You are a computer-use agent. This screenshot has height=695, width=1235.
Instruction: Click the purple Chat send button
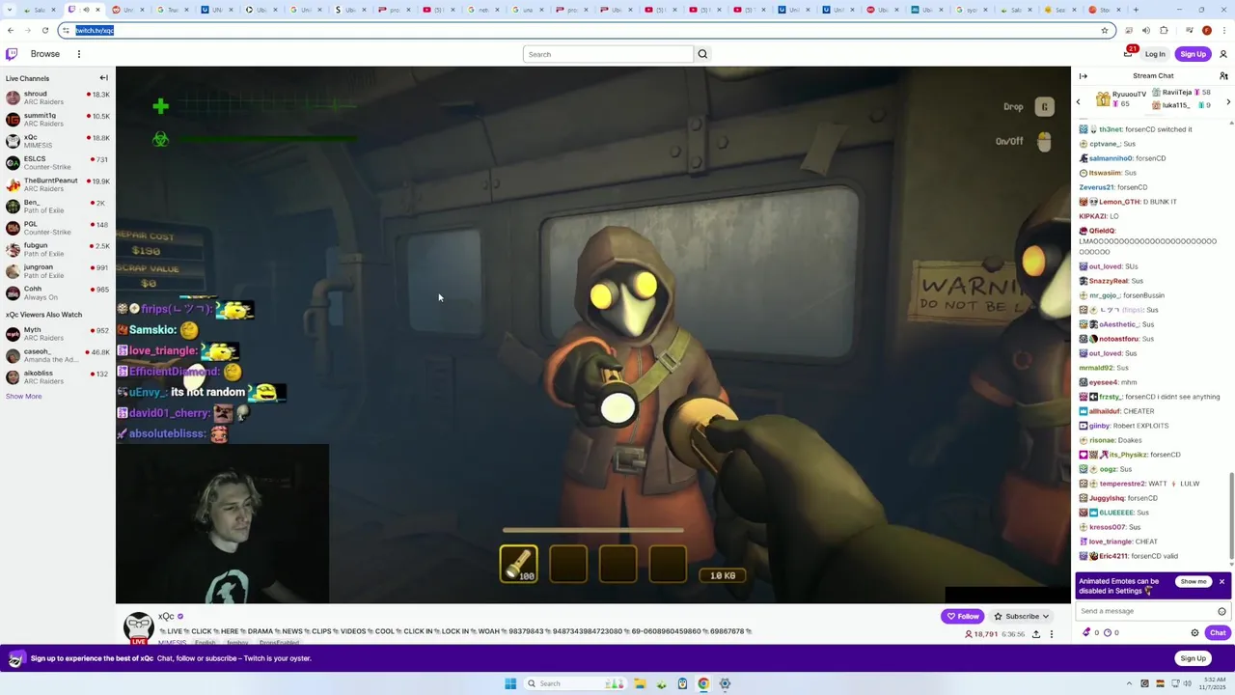coord(1218,633)
